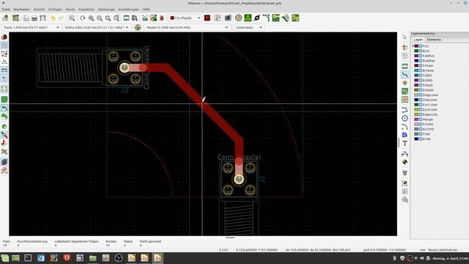Image resolution: width=469 pixels, height=264 pixels.
Task: Select the Add text tool
Action: click(x=405, y=144)
